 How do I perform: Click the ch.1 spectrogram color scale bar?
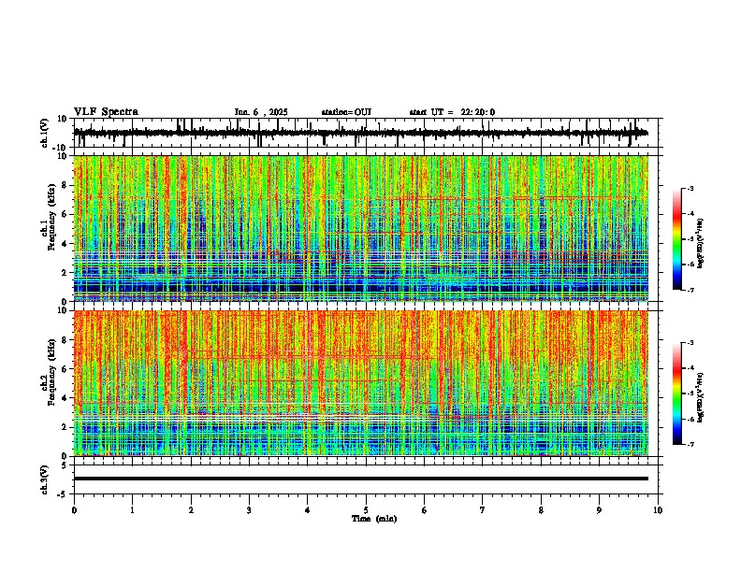(x=677, y=239)
